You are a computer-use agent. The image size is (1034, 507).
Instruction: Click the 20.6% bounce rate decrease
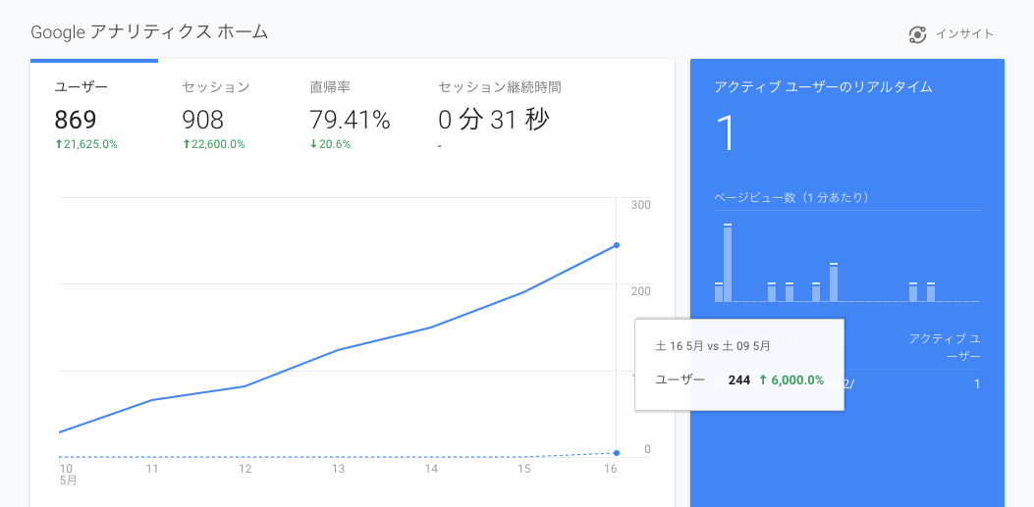[330, 144]
